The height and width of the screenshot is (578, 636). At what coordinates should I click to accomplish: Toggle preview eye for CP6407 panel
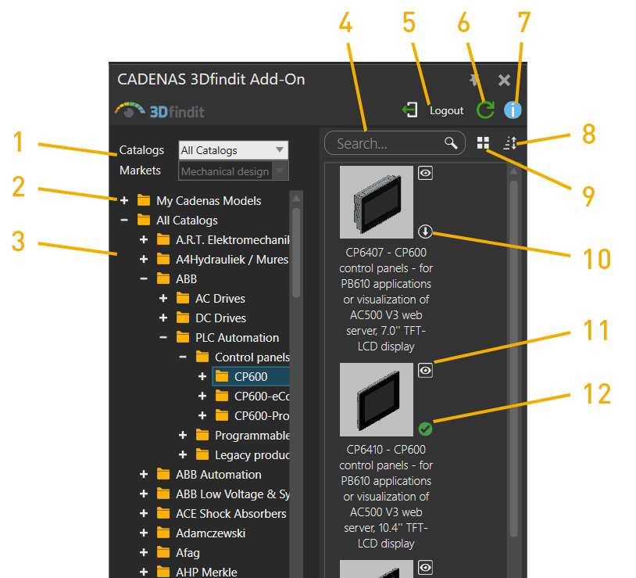point(425,174)
